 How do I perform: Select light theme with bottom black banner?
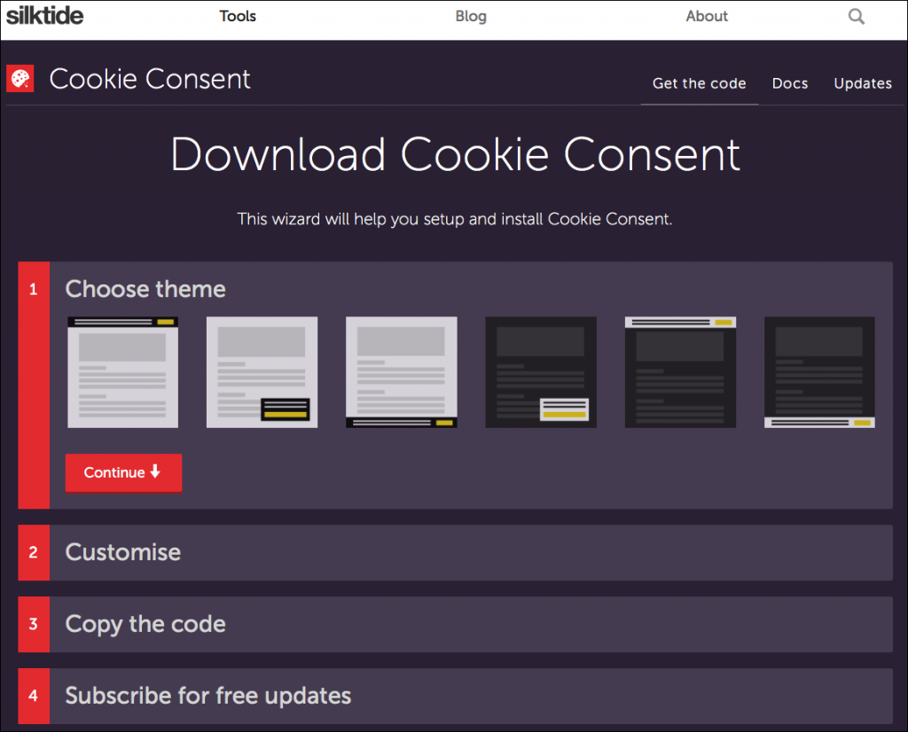pos(401,372)
